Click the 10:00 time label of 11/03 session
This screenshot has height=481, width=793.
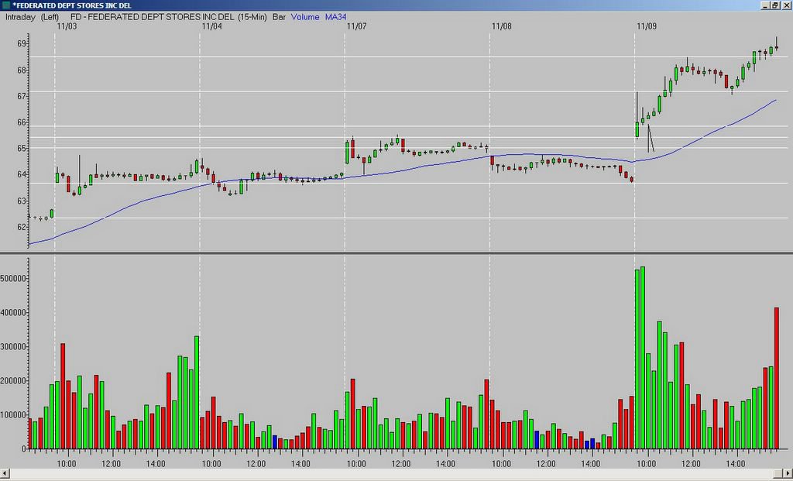click(x=67, y=464)
